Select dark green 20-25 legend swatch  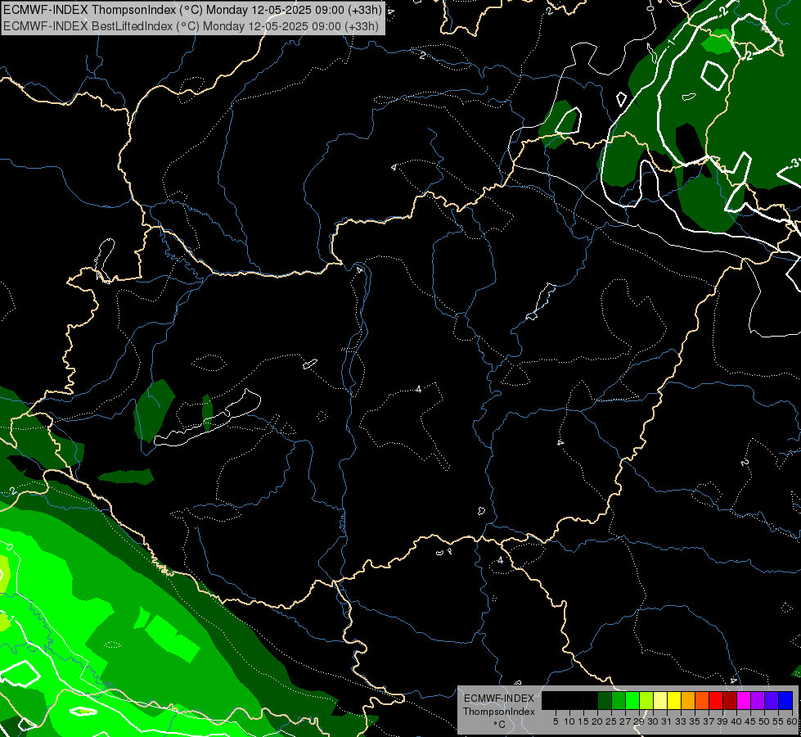tap(605, 700)
